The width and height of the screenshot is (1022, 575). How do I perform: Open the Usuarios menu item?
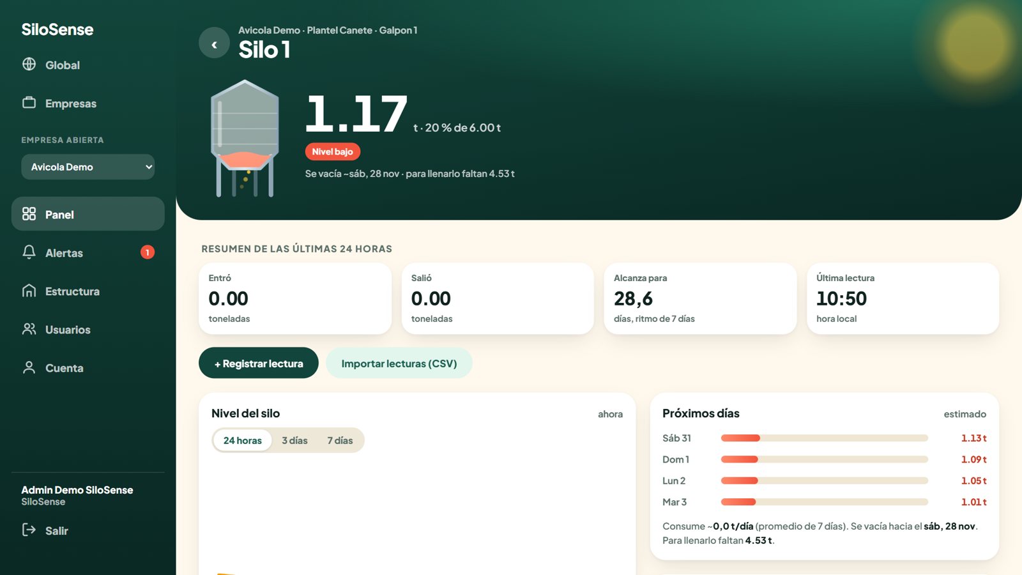click(x=88, y=329)
